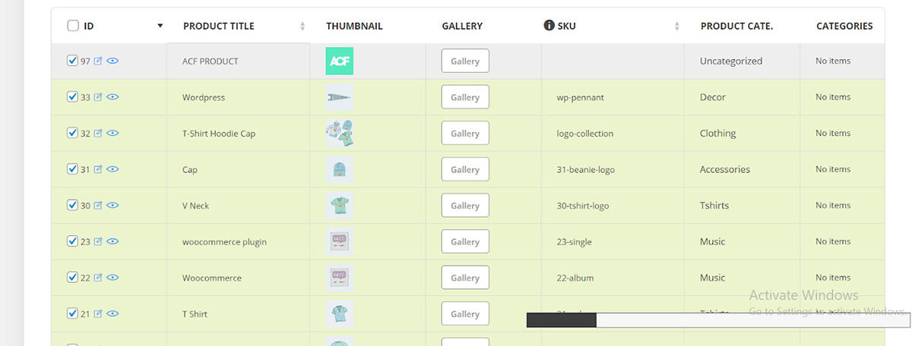Sort by Product Title using sort arrows
The width and height of the screenshot is (912, 346).
click(x=302, y=27)
